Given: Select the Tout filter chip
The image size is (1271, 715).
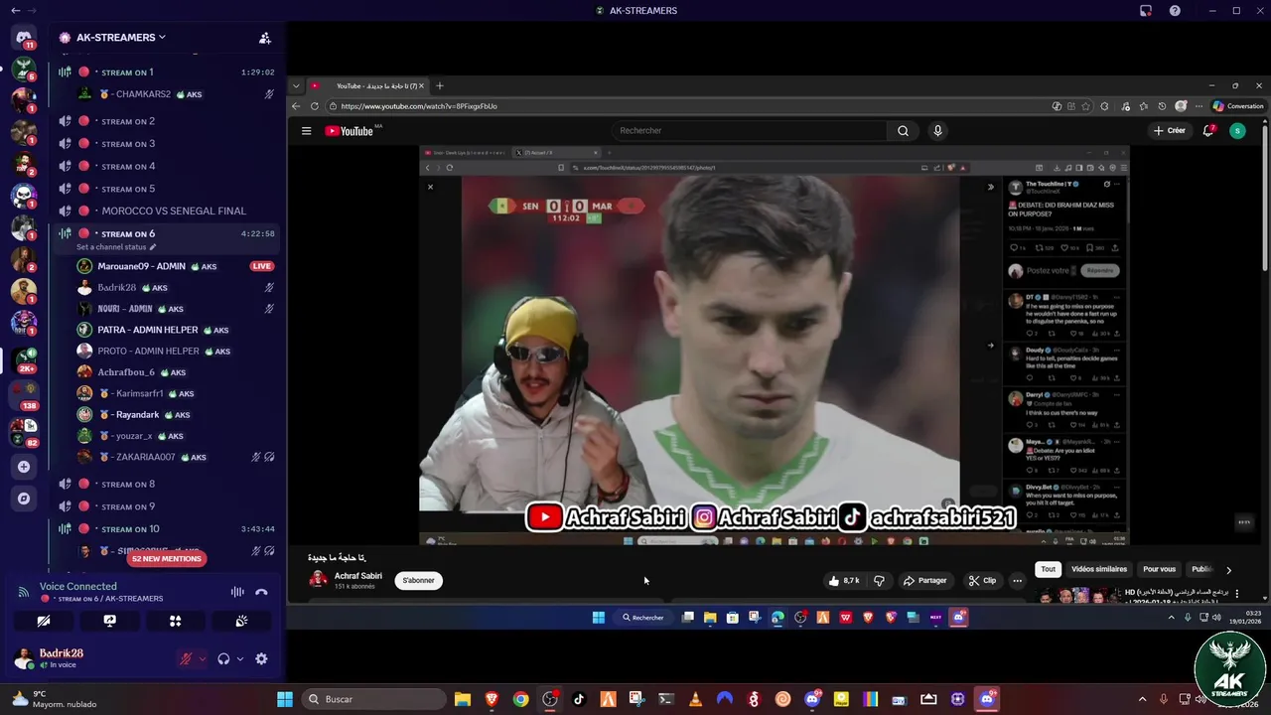Looking at the screenshot, I should [x=1048, y=569].
